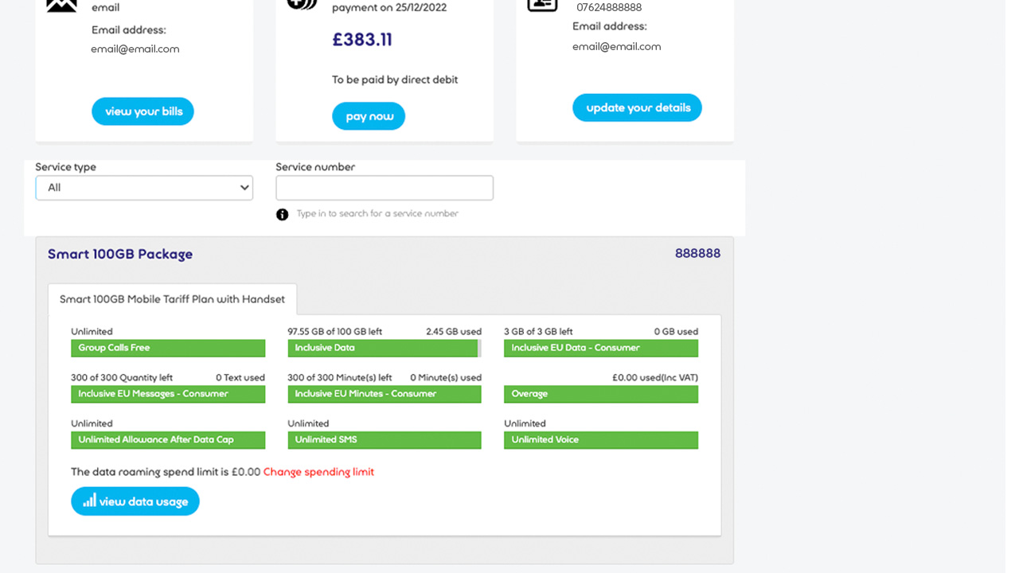
Task: Open the Service type dropdown
Action: 144,188
